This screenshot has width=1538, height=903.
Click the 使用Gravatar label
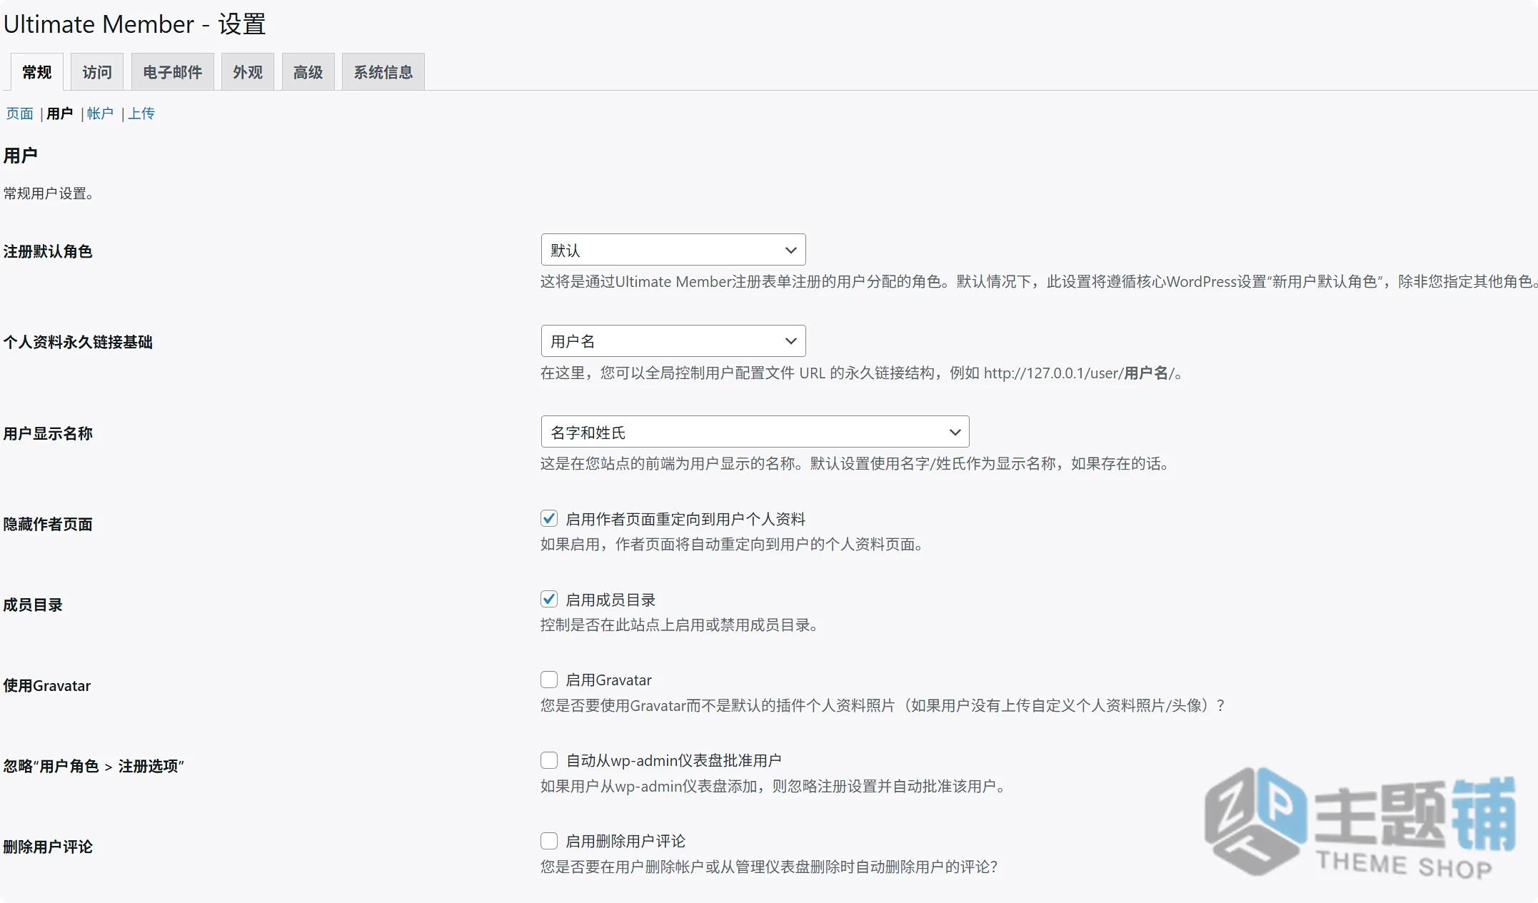pos(47,685)
